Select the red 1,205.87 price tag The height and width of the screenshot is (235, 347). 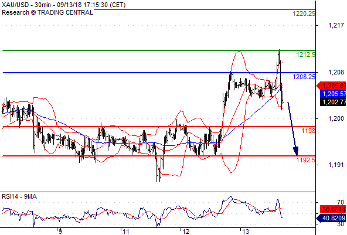tap(332, 86)
